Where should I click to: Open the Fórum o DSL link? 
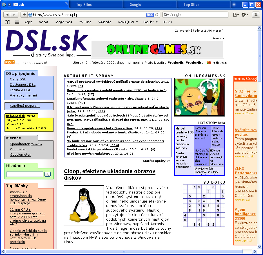[20, 90]
